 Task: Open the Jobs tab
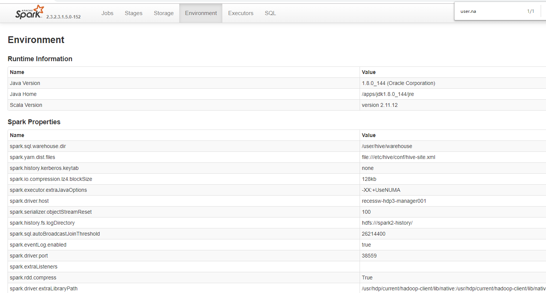(107, 13)
